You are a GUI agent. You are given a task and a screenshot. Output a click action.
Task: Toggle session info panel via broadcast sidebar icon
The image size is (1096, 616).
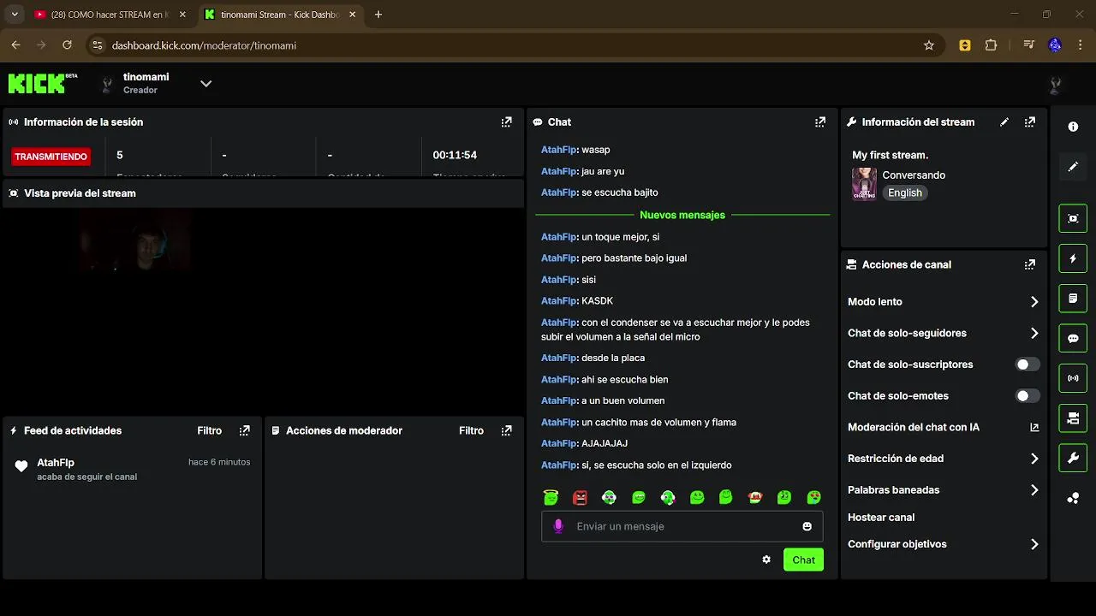point(1073,378)
